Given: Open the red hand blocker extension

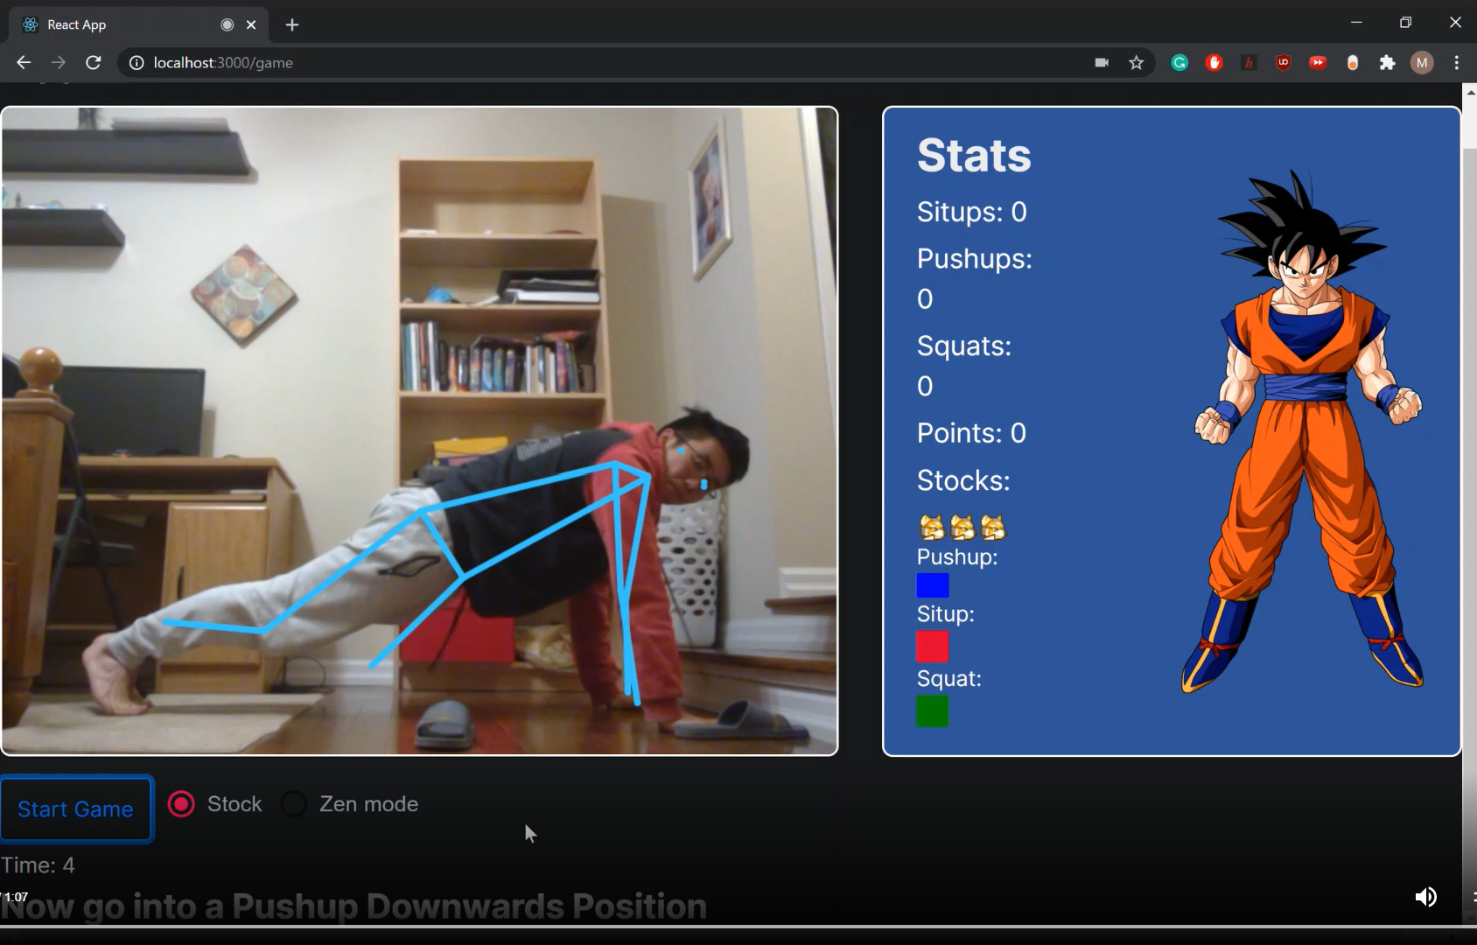Looking at the screenshot, I should (1214, 62).
